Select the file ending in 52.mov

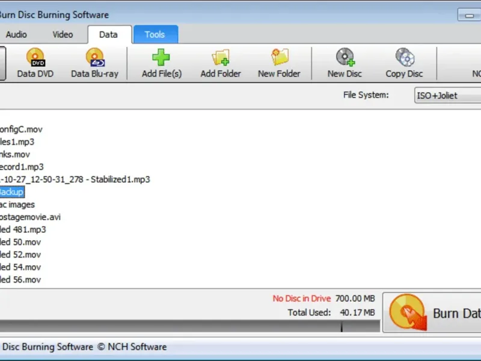[x=20, y=255]
